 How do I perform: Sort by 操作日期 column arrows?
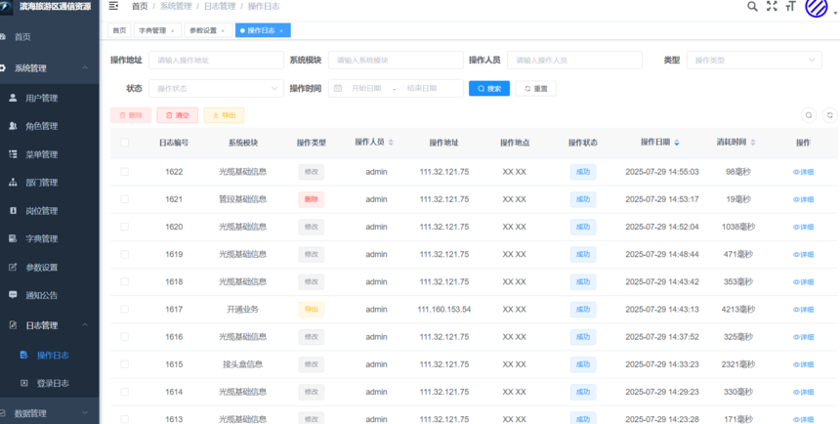[677, 143]
